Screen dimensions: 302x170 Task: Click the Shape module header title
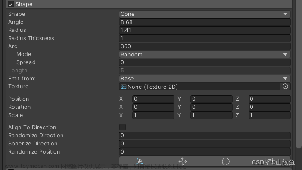coord(24,4)
